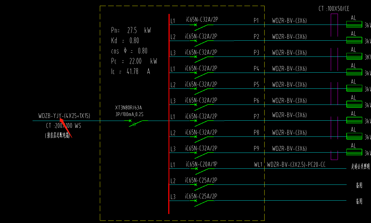Click the P3 circuit number label
Viewport: 371px width, 223px height.
tap(256, 52)
